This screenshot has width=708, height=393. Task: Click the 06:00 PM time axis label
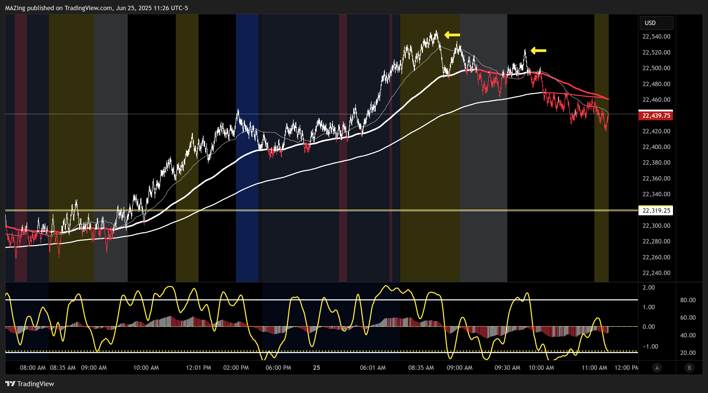(x=278, y=368)
